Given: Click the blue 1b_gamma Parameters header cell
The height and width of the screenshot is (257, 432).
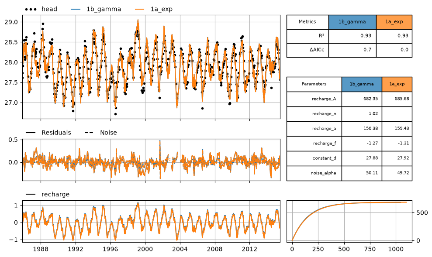Looking at the screenshot, I should (362, 84).
